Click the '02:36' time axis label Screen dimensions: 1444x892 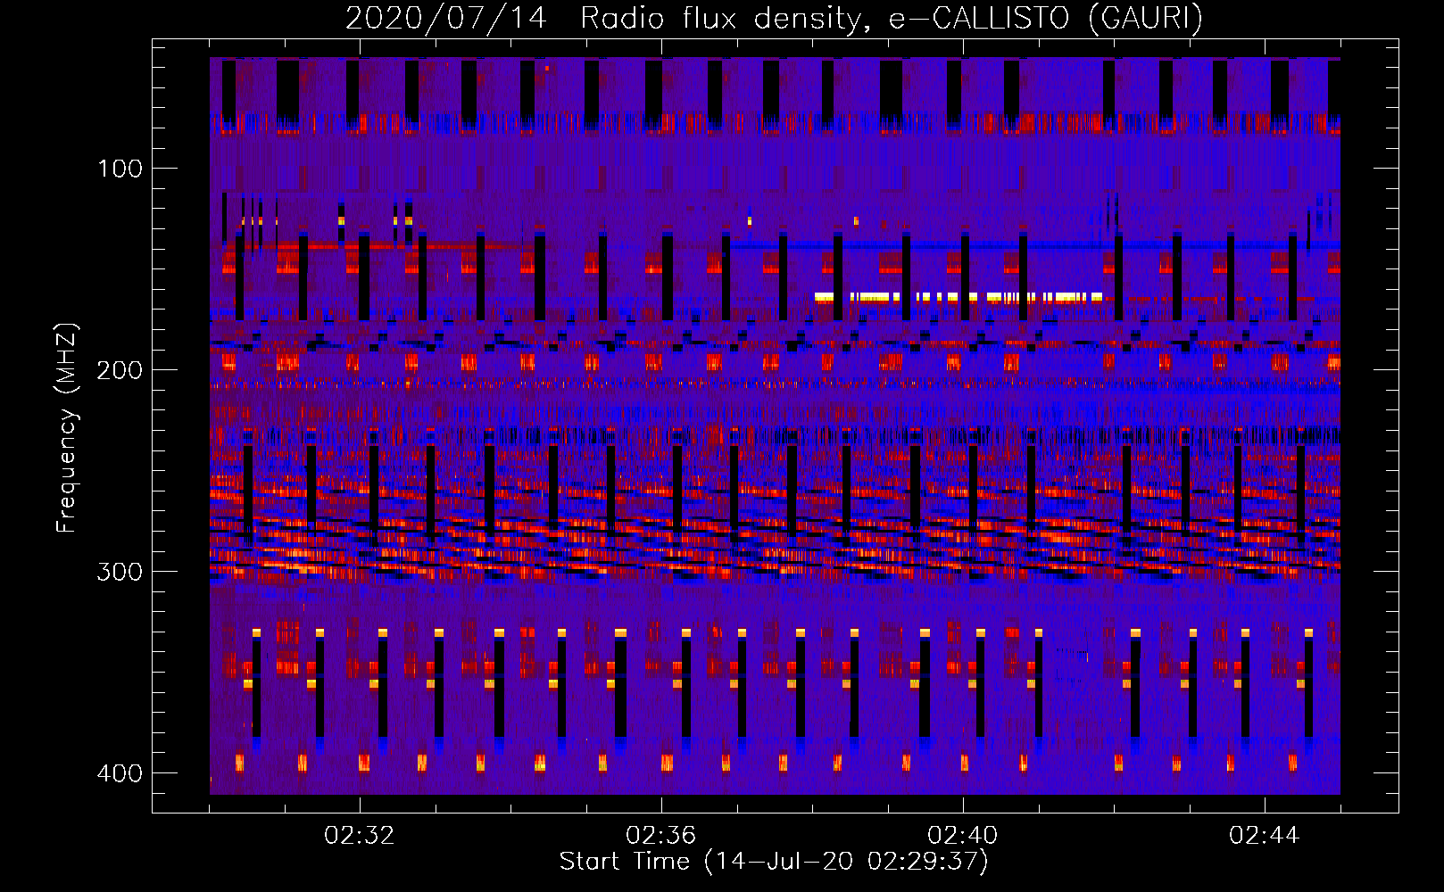pyautogui.click(x=660, y=836)
